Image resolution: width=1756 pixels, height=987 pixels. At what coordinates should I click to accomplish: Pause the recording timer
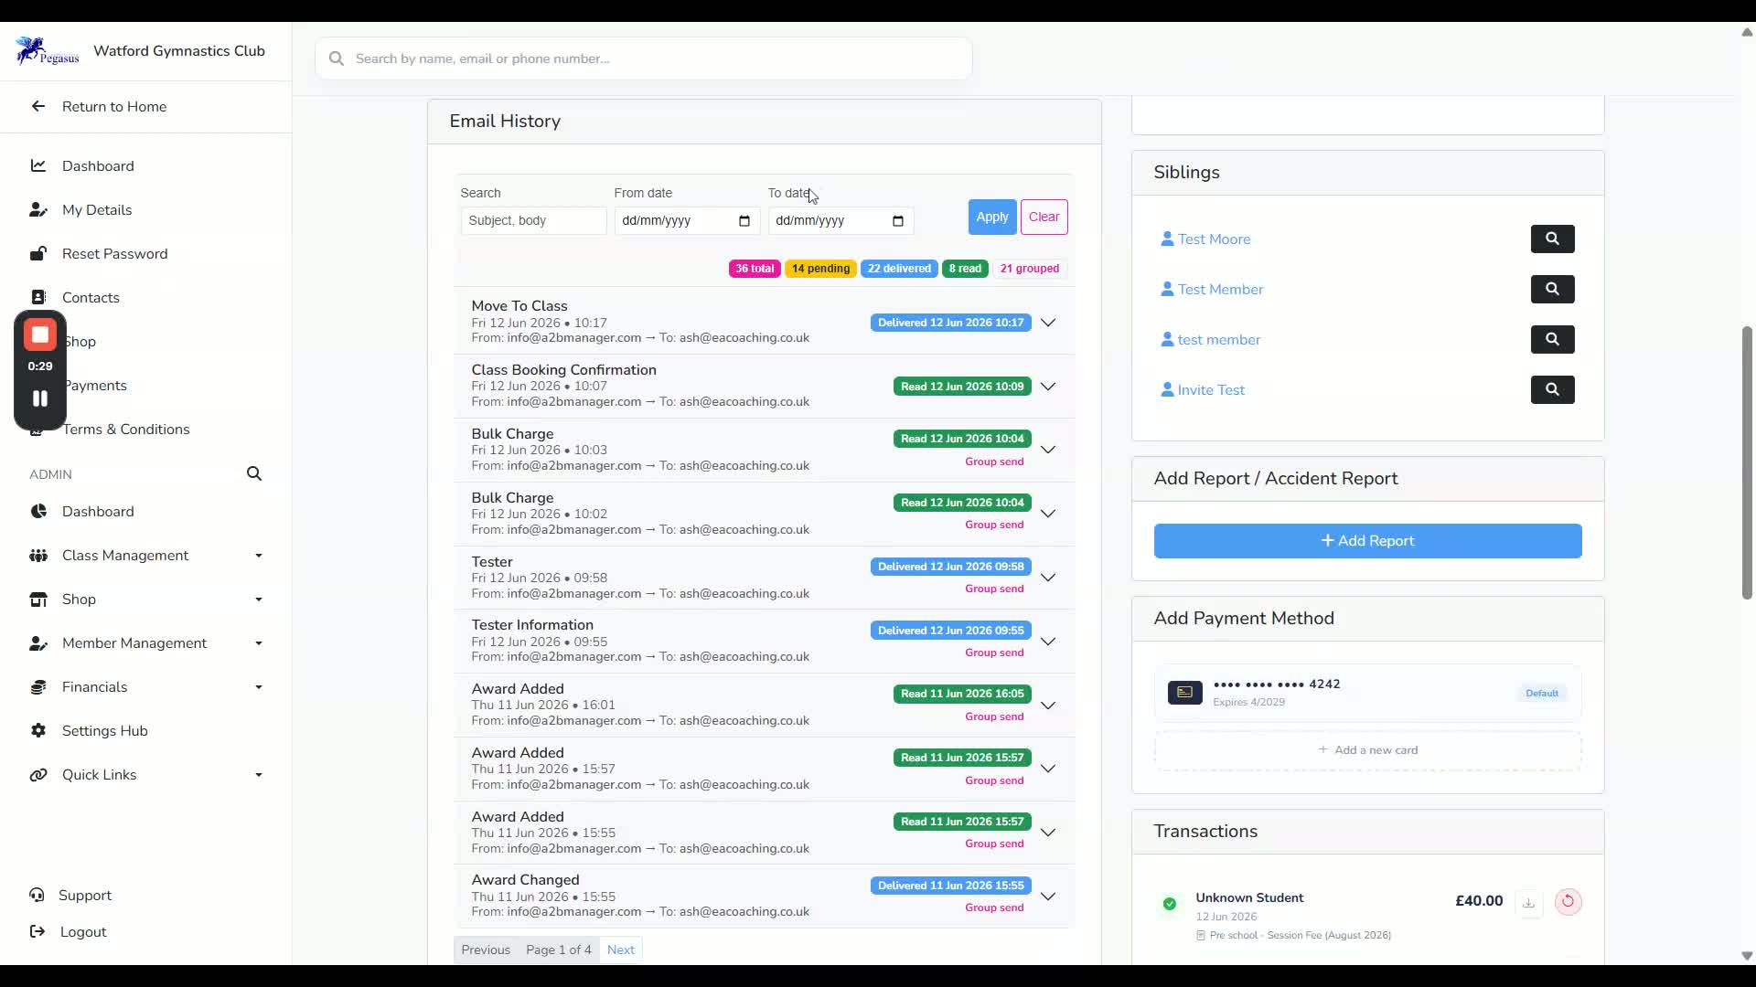40,398
